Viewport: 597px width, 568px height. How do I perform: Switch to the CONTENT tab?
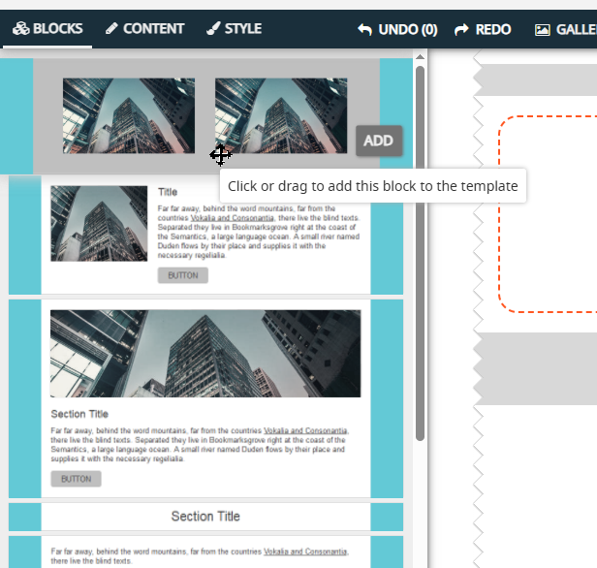point(144,29)
